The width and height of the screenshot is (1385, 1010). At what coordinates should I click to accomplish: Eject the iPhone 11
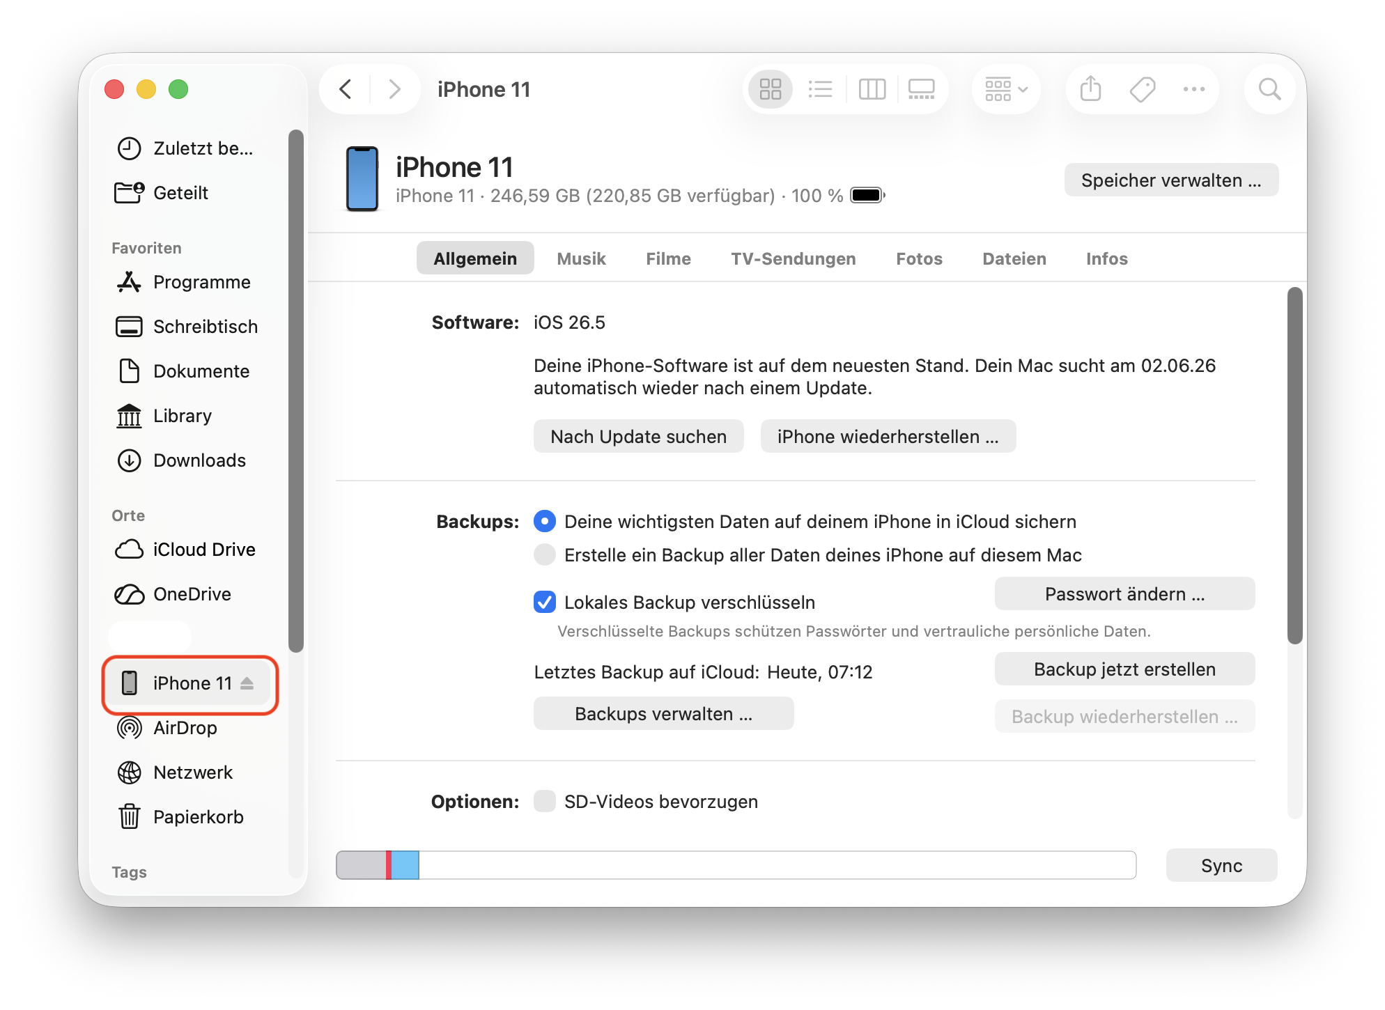point(247,683)
